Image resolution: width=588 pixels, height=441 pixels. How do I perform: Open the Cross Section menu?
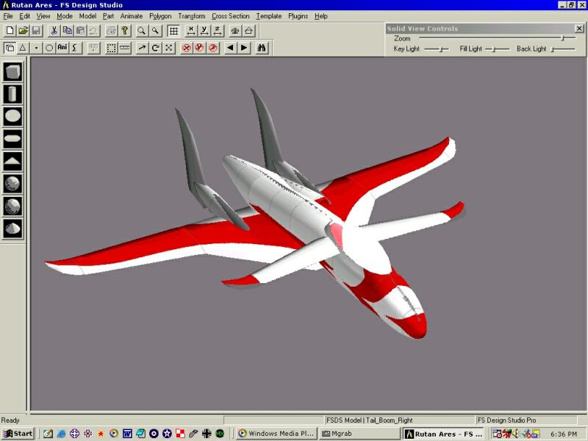point(230,16)
